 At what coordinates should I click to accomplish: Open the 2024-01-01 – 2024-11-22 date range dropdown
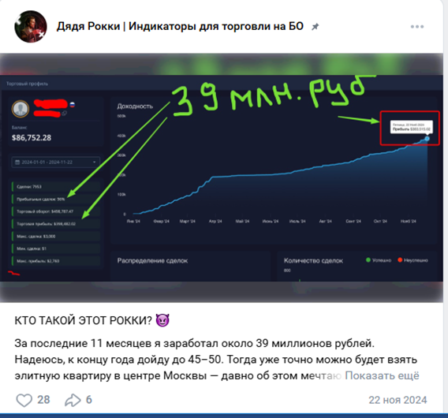[56, 162]
